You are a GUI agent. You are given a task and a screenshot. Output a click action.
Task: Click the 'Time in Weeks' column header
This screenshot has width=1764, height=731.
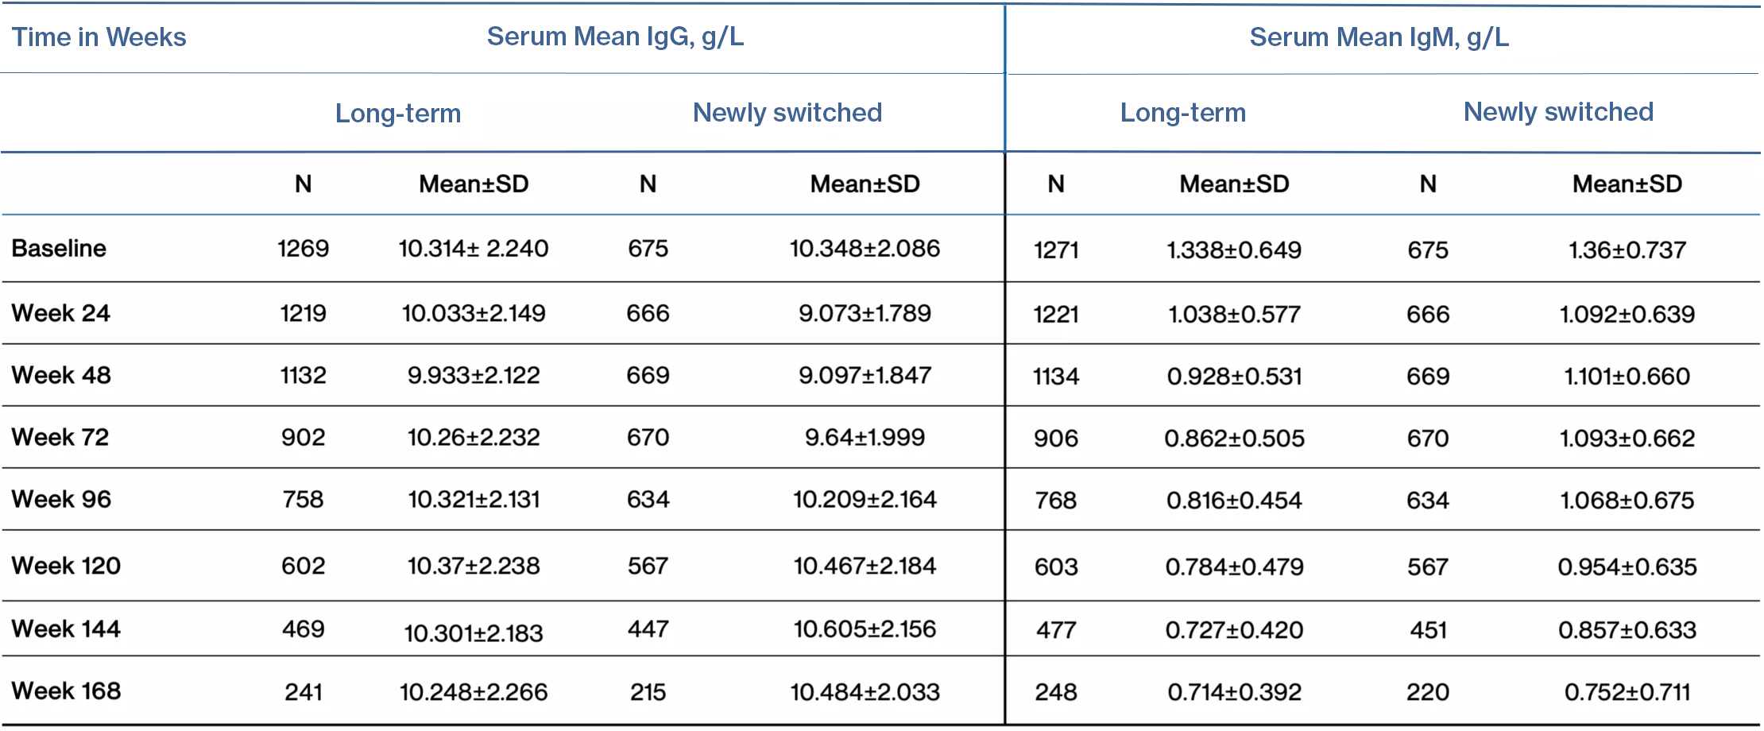99,37
